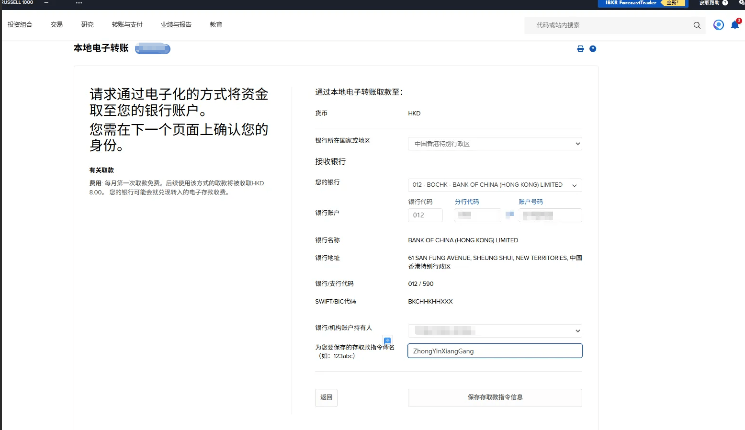The height and width of the screenshot is (430, 745).
Task: Click the 012 / 590 branch code text
Action: pos(420,284)
